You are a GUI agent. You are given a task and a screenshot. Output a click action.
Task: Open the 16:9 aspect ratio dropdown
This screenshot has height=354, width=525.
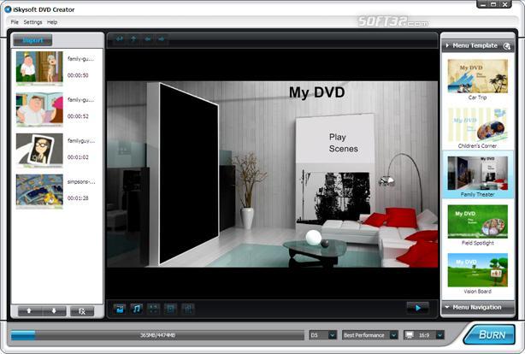pos(424,335)
